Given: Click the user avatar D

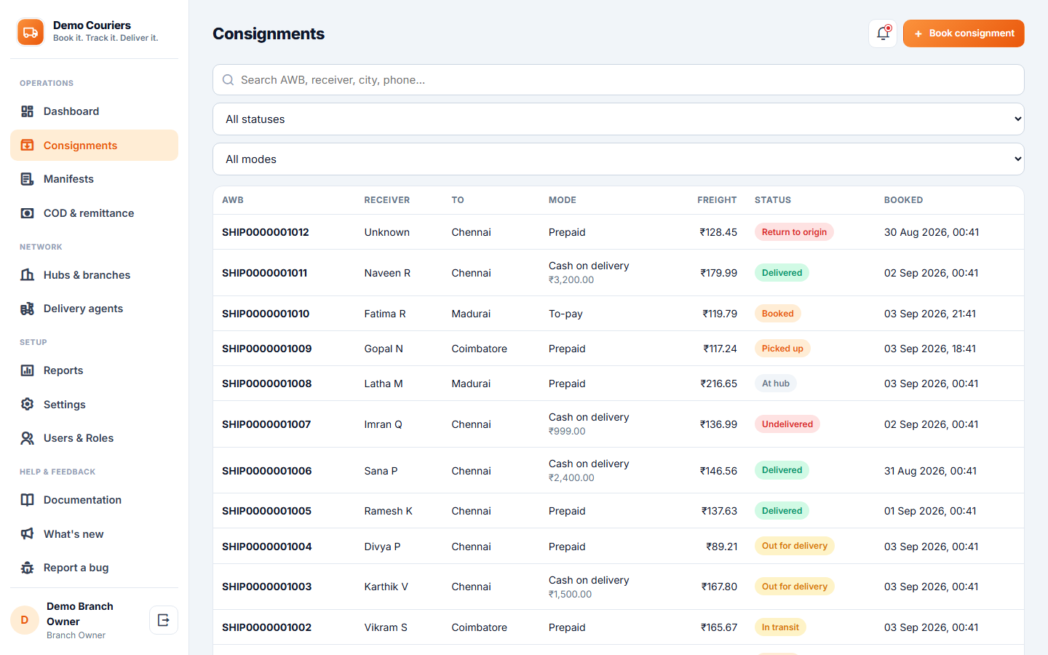Looking at the screenshot, I should (25, 620).
